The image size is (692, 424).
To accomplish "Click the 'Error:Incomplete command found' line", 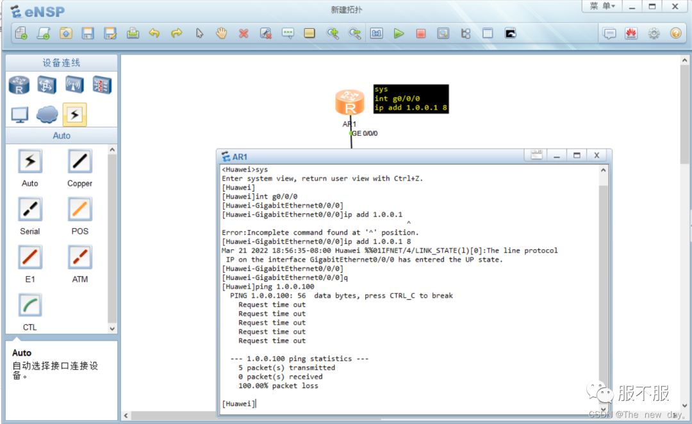I will click(x=320, y=232).
